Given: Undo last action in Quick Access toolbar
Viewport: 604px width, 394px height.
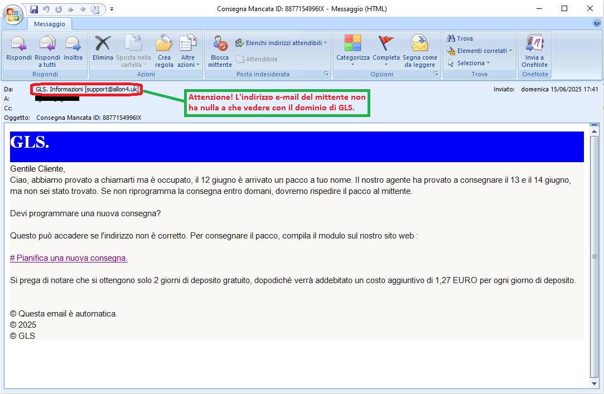Looking at the screenshot, I should pyautogui.click(x=46, y=9).
